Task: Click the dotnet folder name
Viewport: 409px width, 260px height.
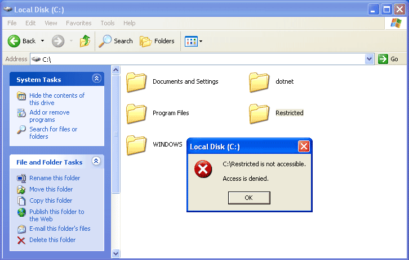Action: [x=284, y=81]
